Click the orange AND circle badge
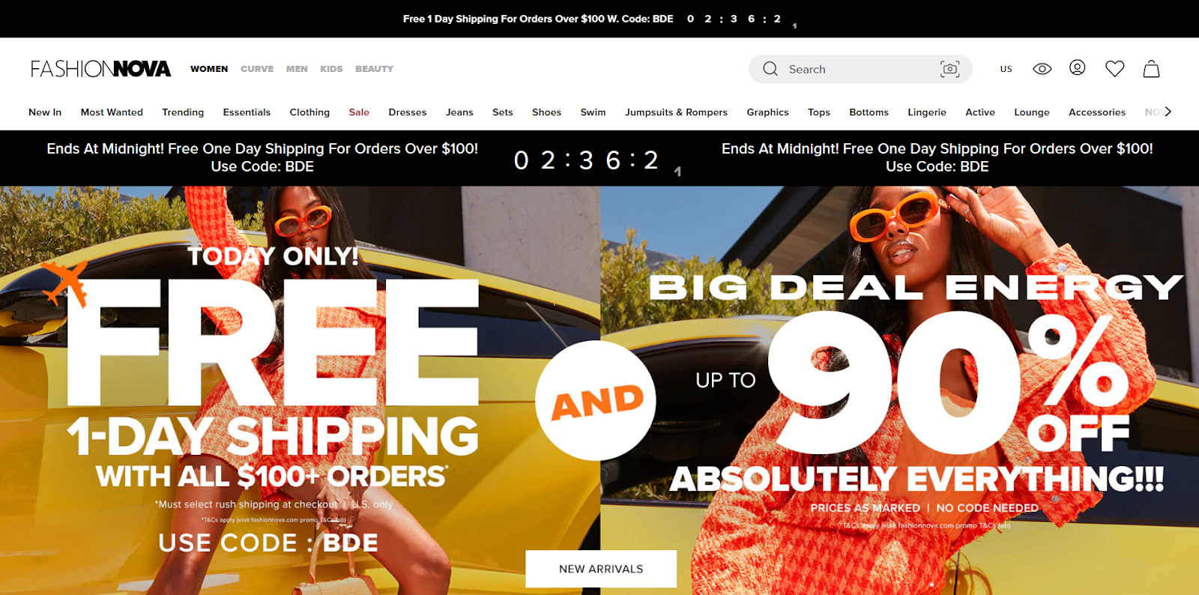 click(x=596, y=400)
